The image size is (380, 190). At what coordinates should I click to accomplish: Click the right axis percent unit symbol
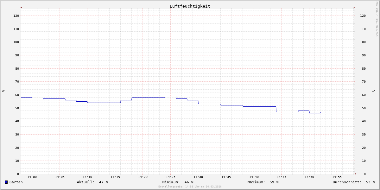click(x=373, y=91)
